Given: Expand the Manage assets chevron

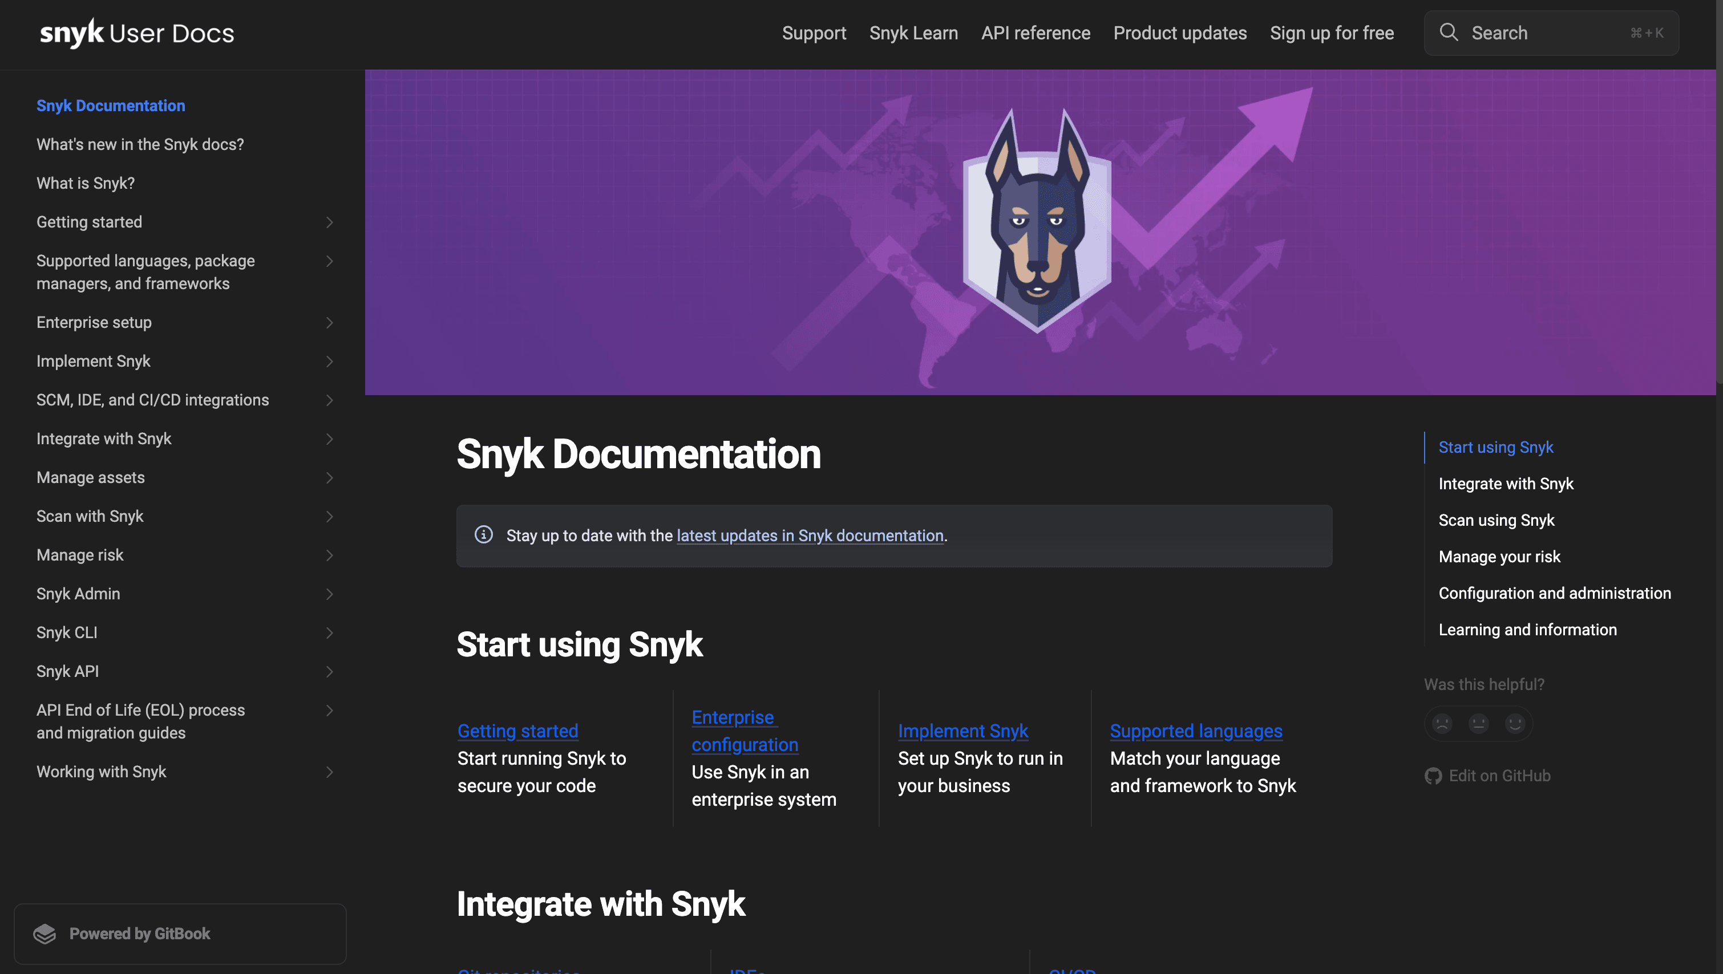Looking at the screenshot, I should point(329,478).
